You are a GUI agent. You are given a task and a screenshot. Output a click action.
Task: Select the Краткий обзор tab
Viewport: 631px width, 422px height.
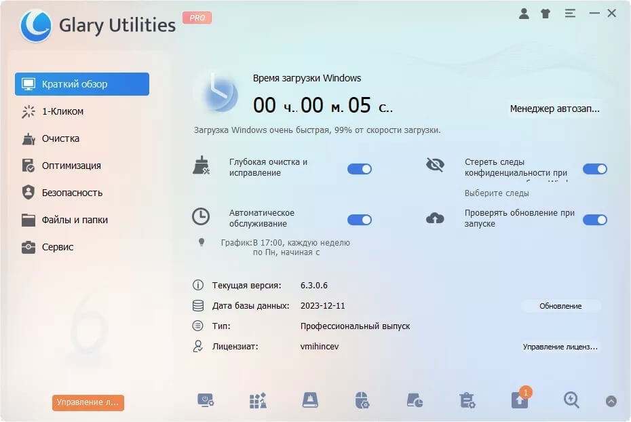click(82, 84)
